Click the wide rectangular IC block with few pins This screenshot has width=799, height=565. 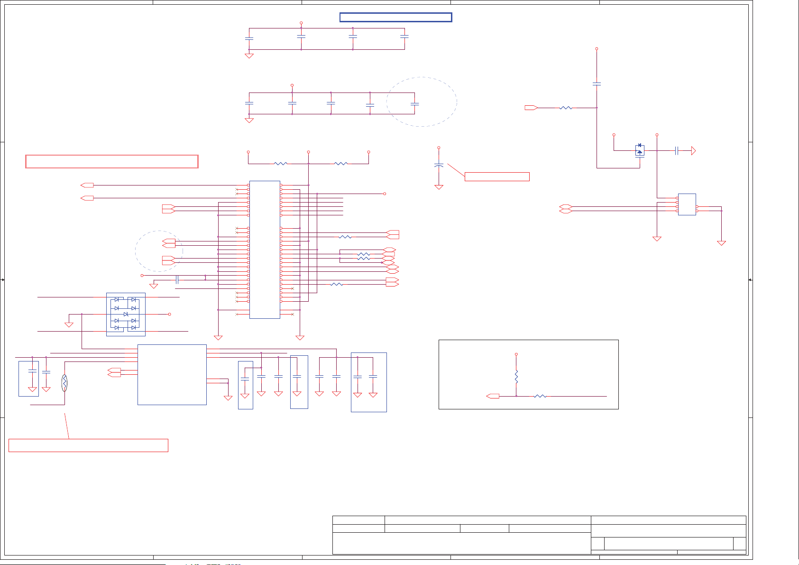point(172,375)
